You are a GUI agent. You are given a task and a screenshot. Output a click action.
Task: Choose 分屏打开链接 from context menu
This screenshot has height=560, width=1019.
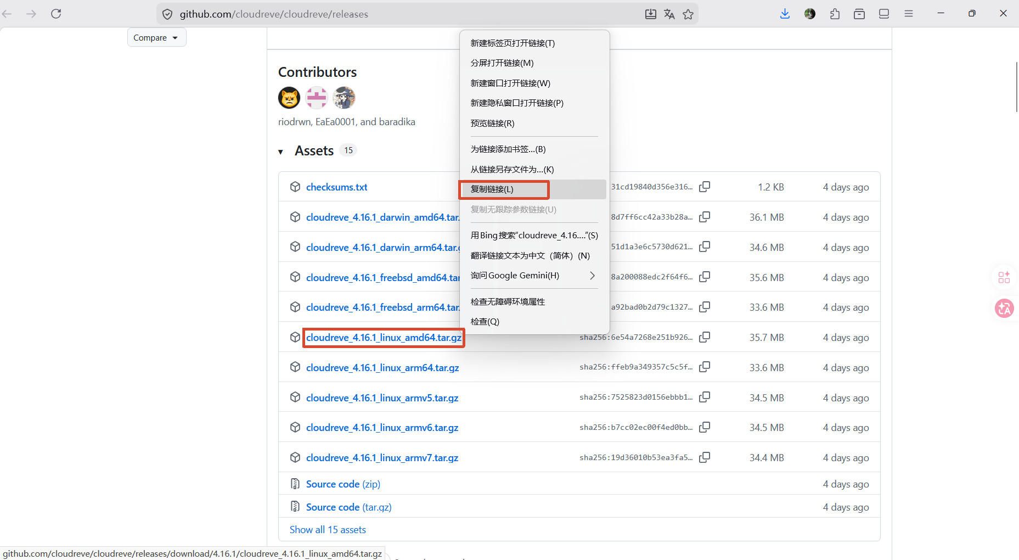coord(534,63)
